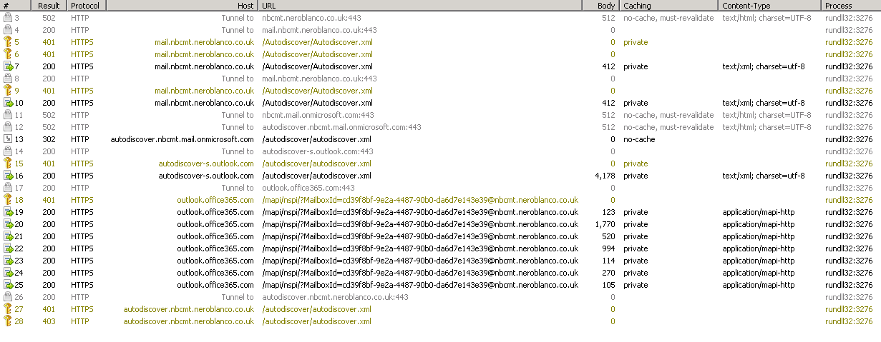Select host mail.nbcmt.neroblanco.co.uk in session 10
This screenshot has height=342, width=881.
pos(204,103)
